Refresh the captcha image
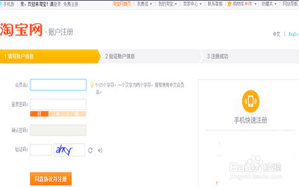The width and height of the screenshot is (299, 187). click(90, 150)
